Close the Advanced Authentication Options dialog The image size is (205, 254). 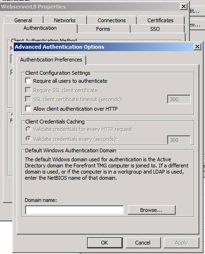point(197,47)
